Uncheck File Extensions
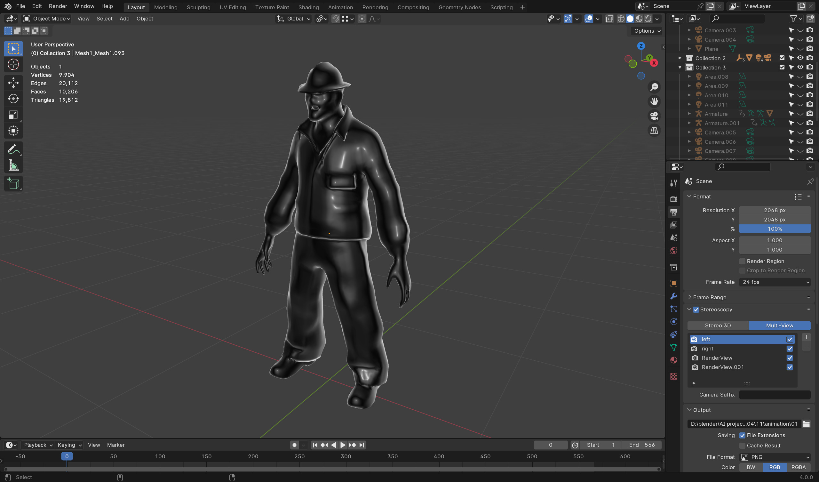This screenshot has height=482, width=819. click(x=742, y=436)
